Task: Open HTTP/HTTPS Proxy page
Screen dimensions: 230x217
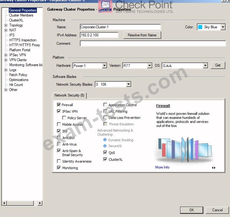Action: point(24,45)
